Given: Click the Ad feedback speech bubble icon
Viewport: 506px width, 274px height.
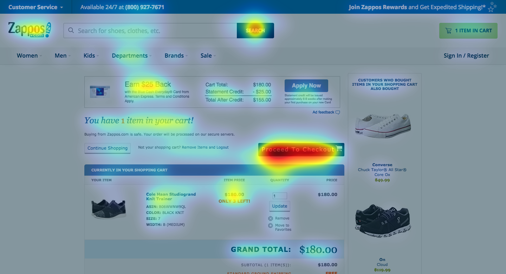Looking at the screenshot, I should [338, 112].
